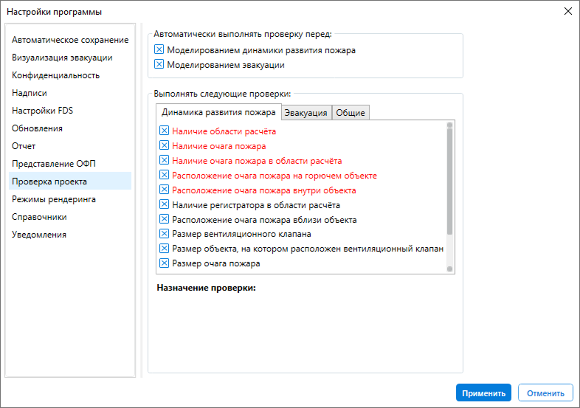
Task: Open 'Уведомления' settings section
Action: [70, 235]
